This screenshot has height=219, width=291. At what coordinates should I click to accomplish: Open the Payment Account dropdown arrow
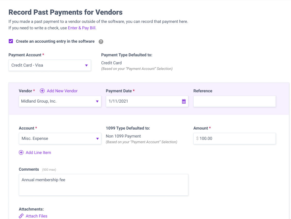pos(86,65)
